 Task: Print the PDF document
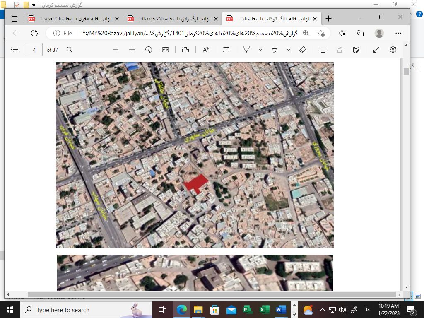tap(323, 50)
